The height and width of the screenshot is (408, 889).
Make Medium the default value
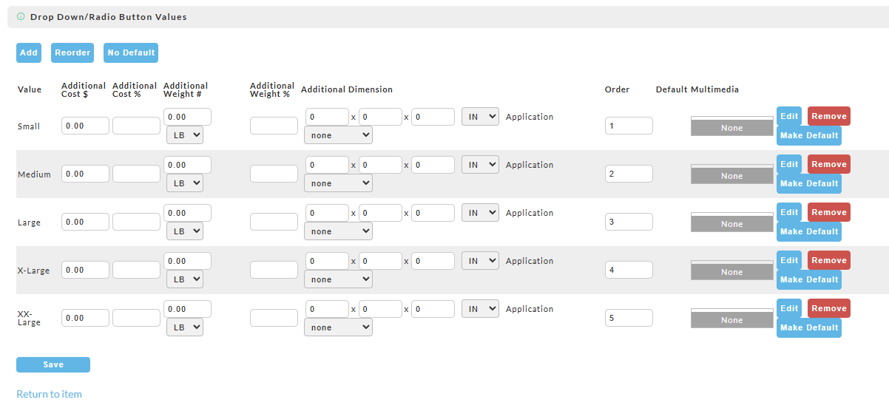tap(809, 183)
